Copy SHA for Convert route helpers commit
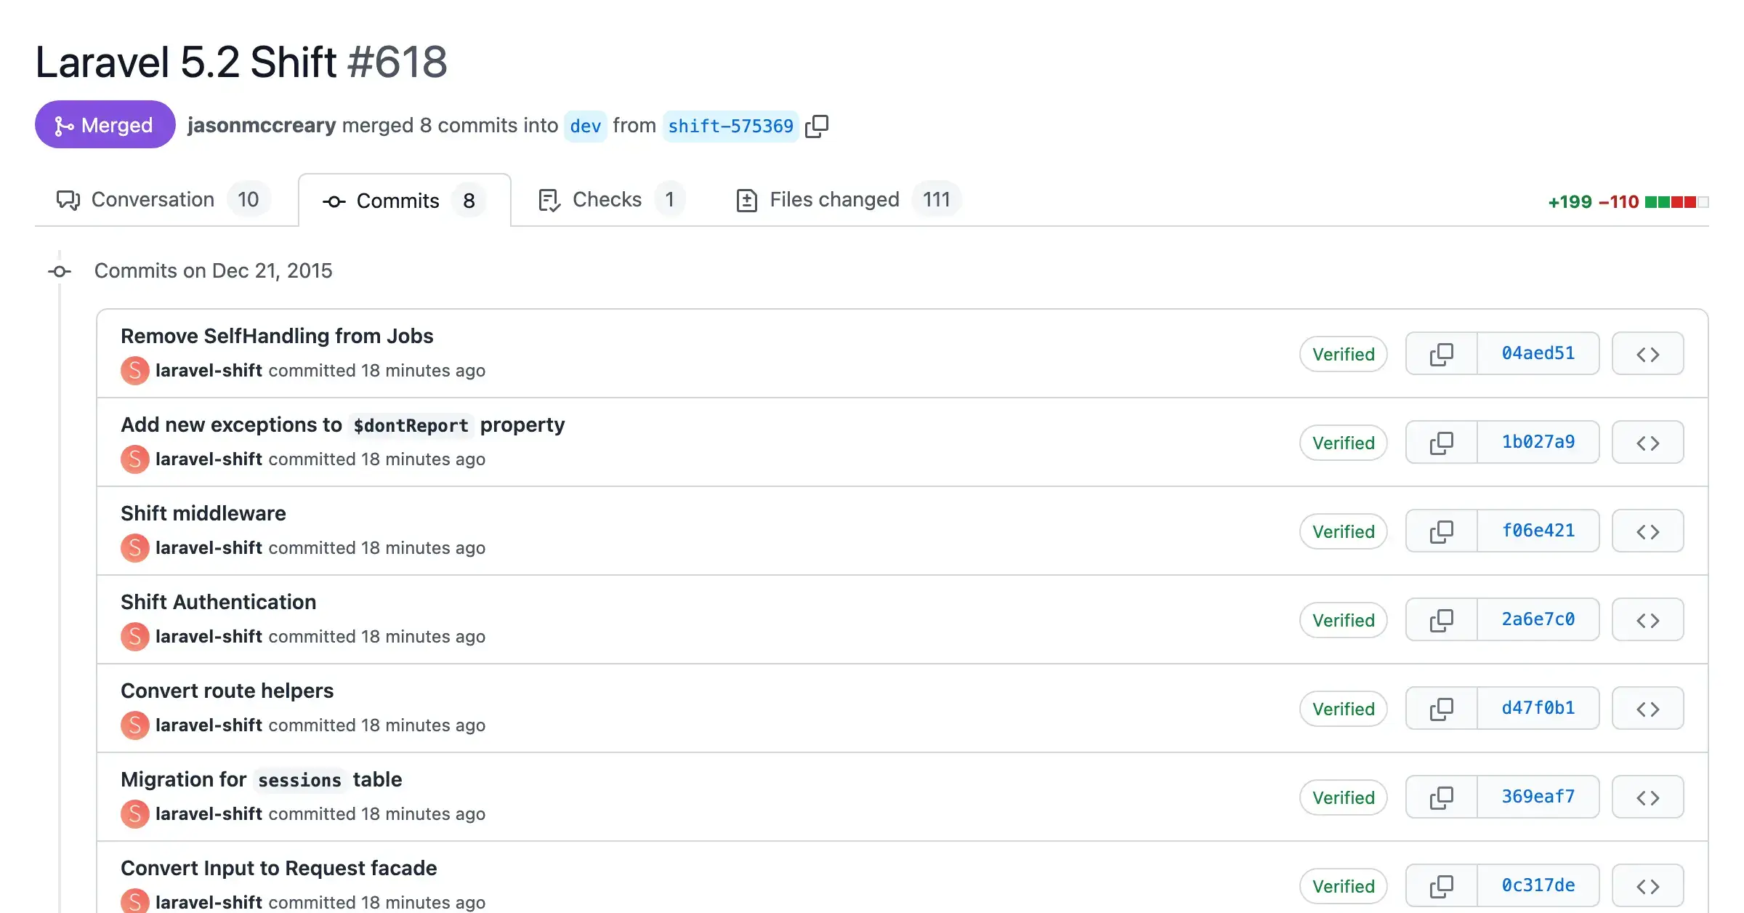Viewport: 1744px width, 913px height. tap(1442, 708)
